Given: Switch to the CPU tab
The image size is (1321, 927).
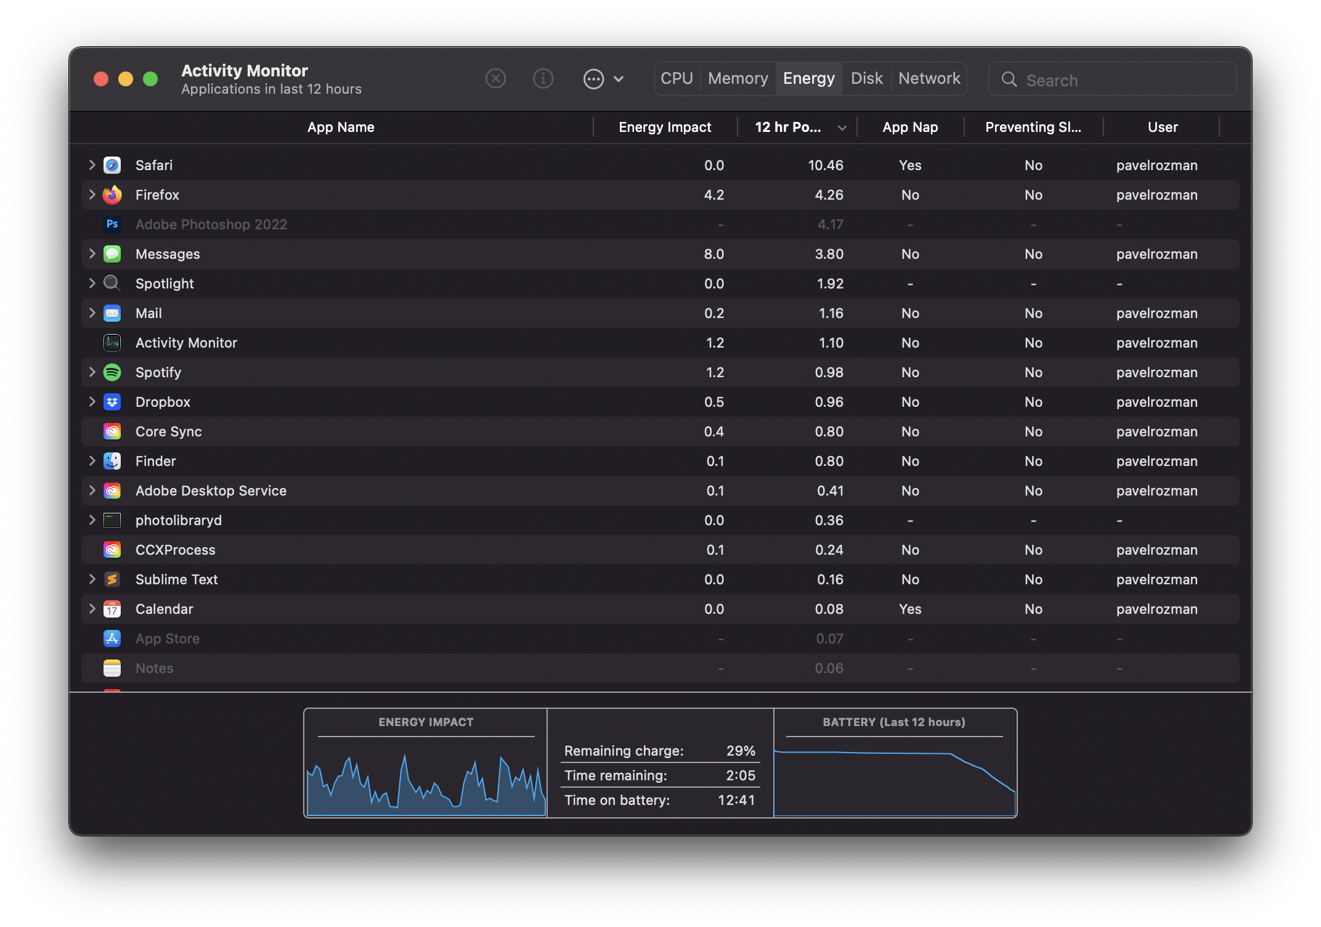Looking at the screenshot, I should tap(677, 79).
